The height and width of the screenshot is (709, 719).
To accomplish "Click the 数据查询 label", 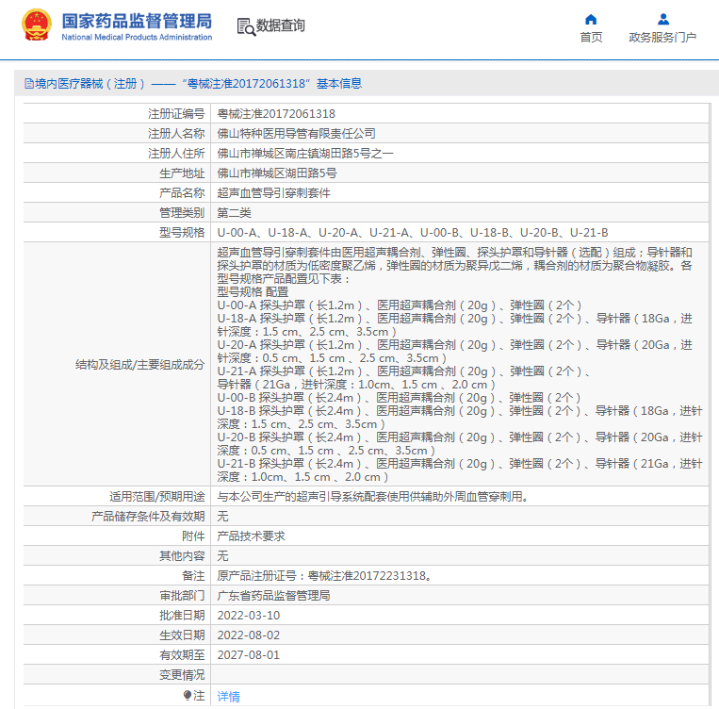I will pyautogui.click(x=280, y=25).
